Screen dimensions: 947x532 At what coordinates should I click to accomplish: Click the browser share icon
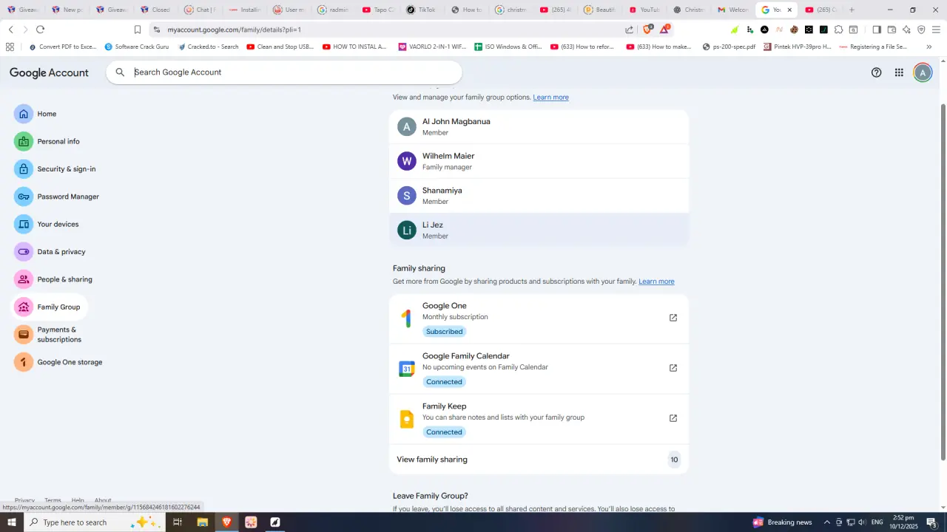pos(629,30)
